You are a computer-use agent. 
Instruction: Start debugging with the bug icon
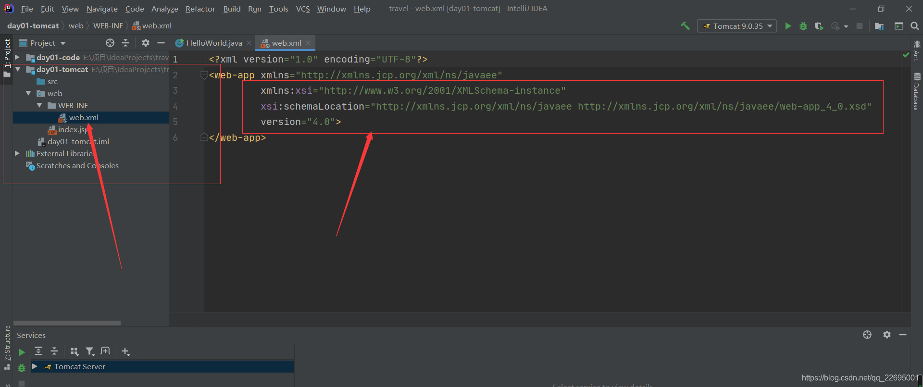(803, 26)
